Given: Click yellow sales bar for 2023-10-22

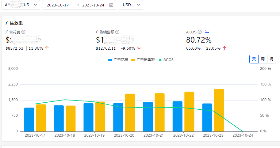Looking at the screenshot, I should tap(189, 112).
